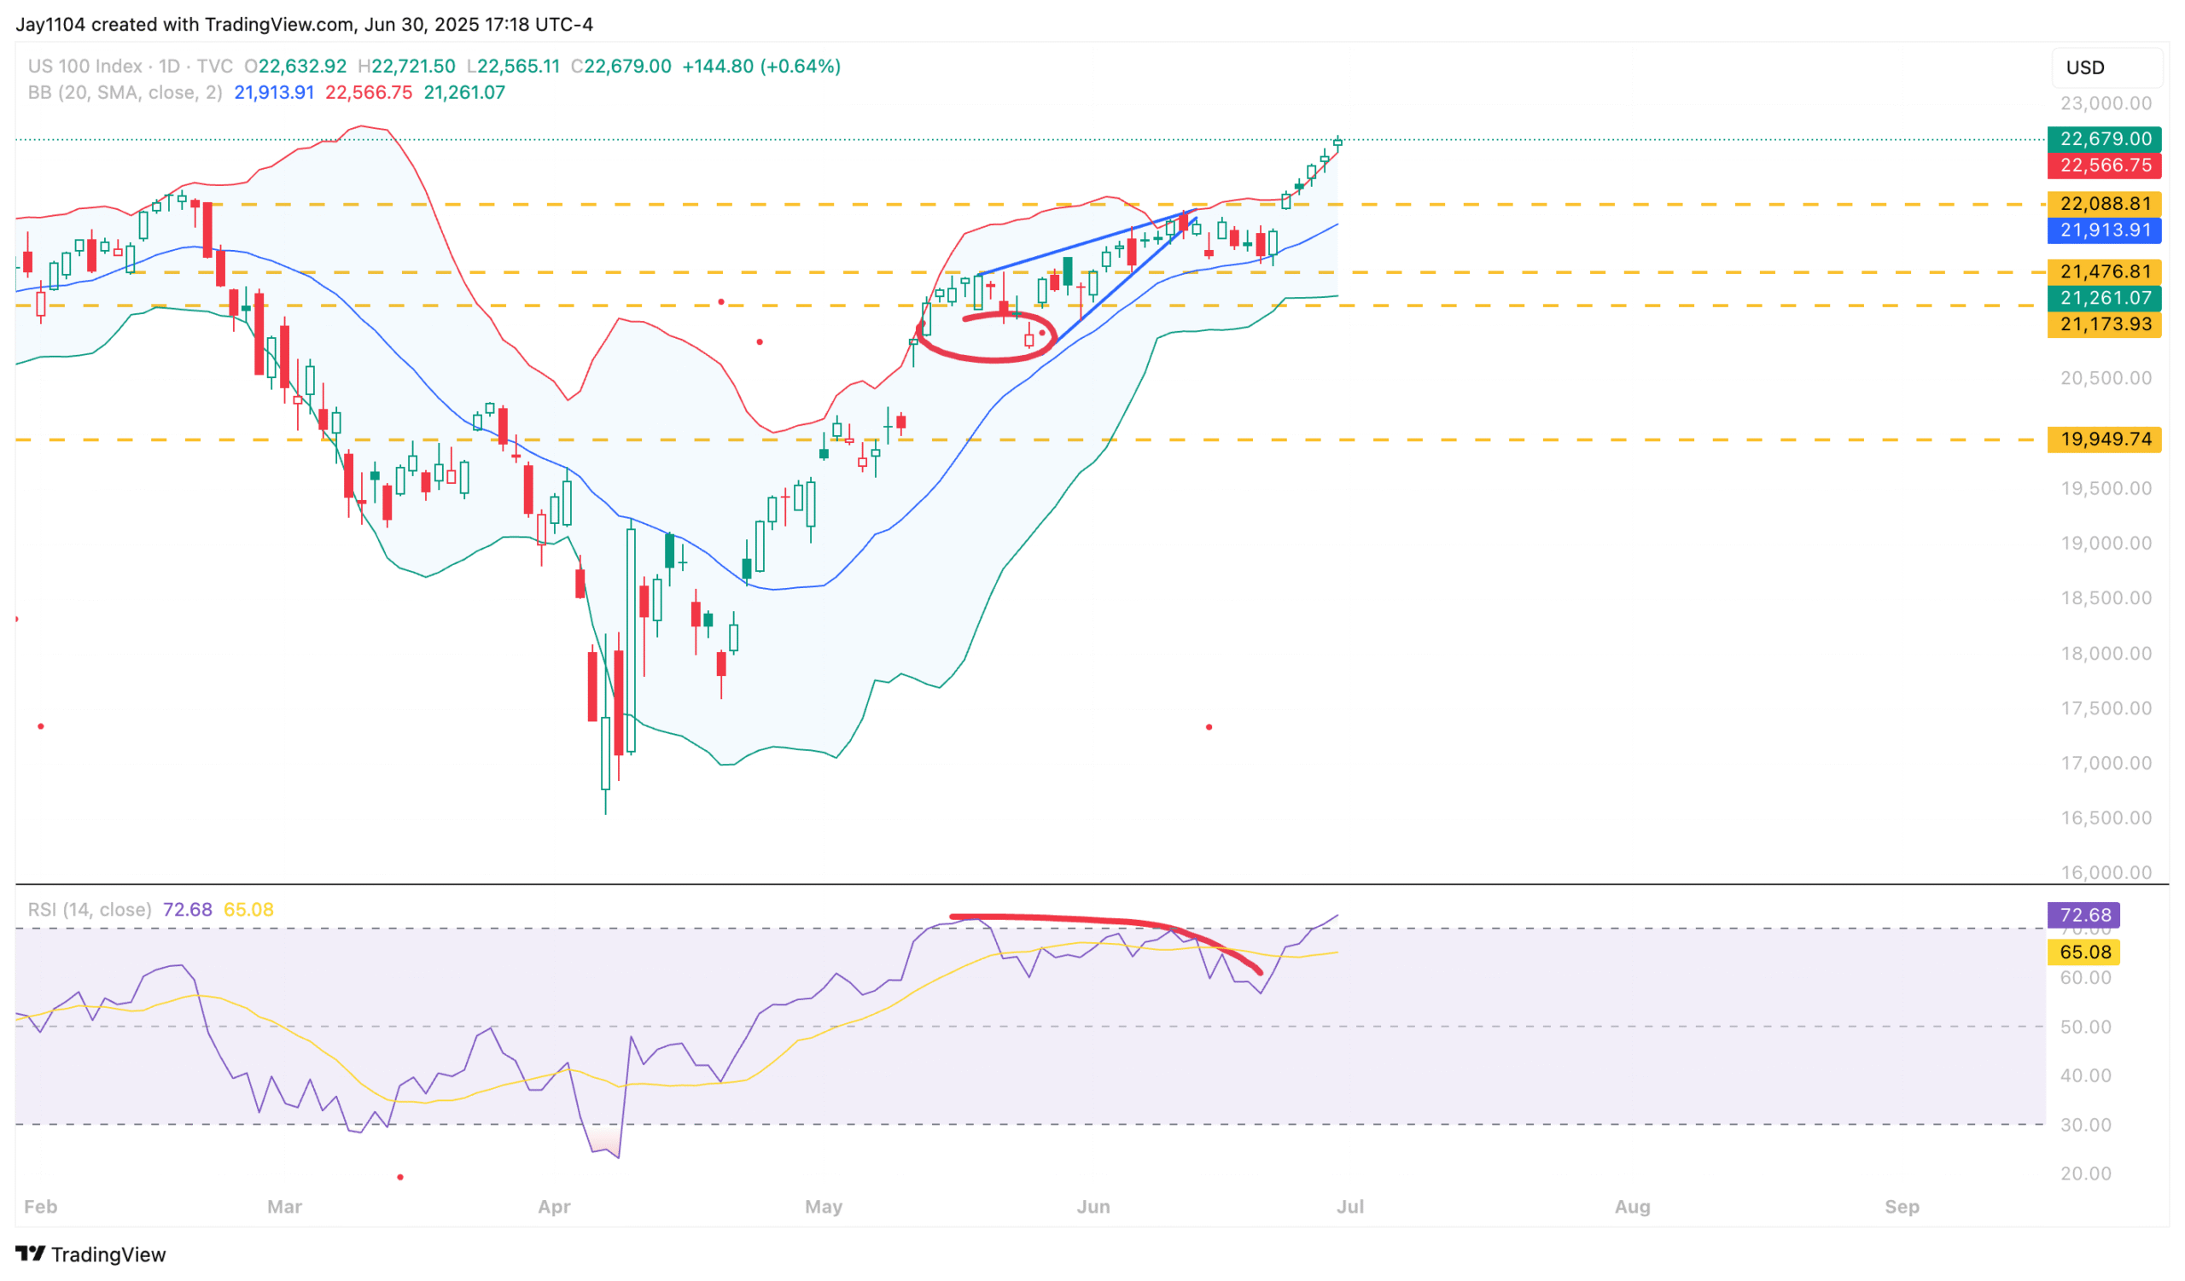Click the purple 72.68 RSI axis label

(x=2083, y=914)
